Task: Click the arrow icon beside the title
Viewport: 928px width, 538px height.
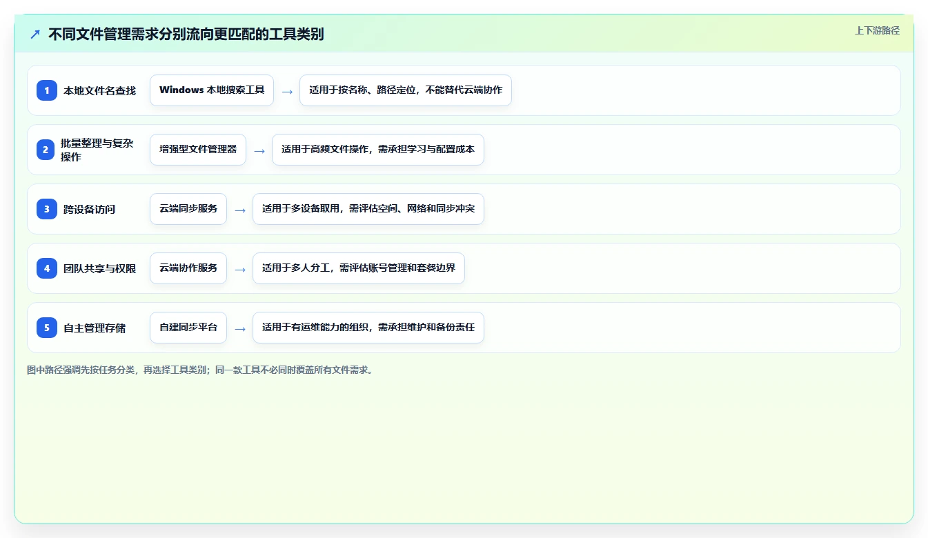Action: tap(35, 34)
